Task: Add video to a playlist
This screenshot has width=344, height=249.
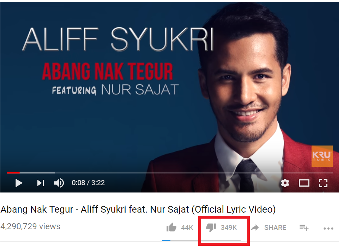Action: coord(304,228)
